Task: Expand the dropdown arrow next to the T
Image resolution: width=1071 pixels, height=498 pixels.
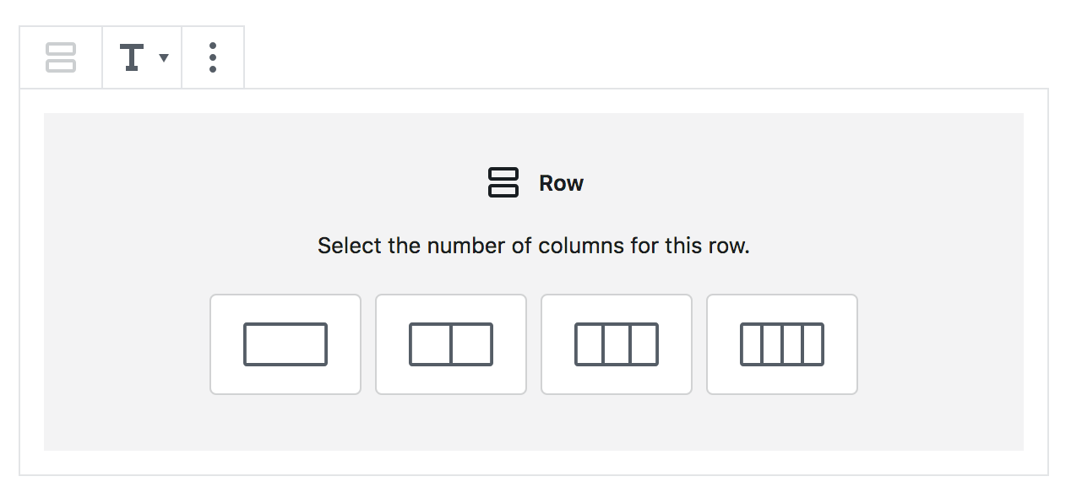Action: click(164, 57)
